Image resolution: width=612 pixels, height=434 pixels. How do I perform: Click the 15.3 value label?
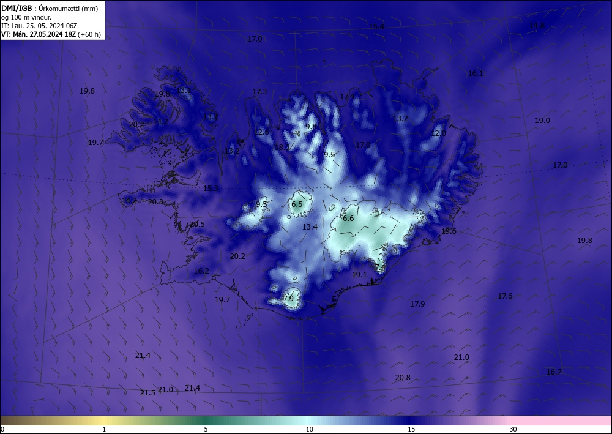pos(211,188)
